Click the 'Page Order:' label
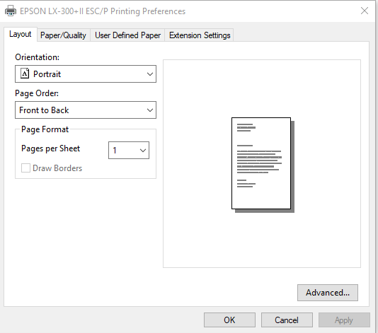 point(37,93)
